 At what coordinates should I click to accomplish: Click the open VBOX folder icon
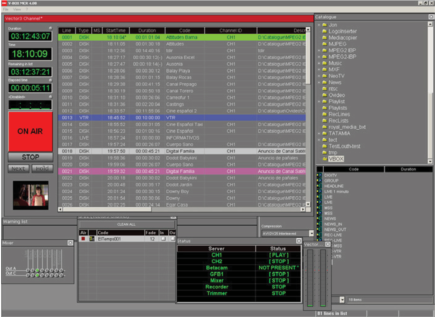(x=324, y=159)
